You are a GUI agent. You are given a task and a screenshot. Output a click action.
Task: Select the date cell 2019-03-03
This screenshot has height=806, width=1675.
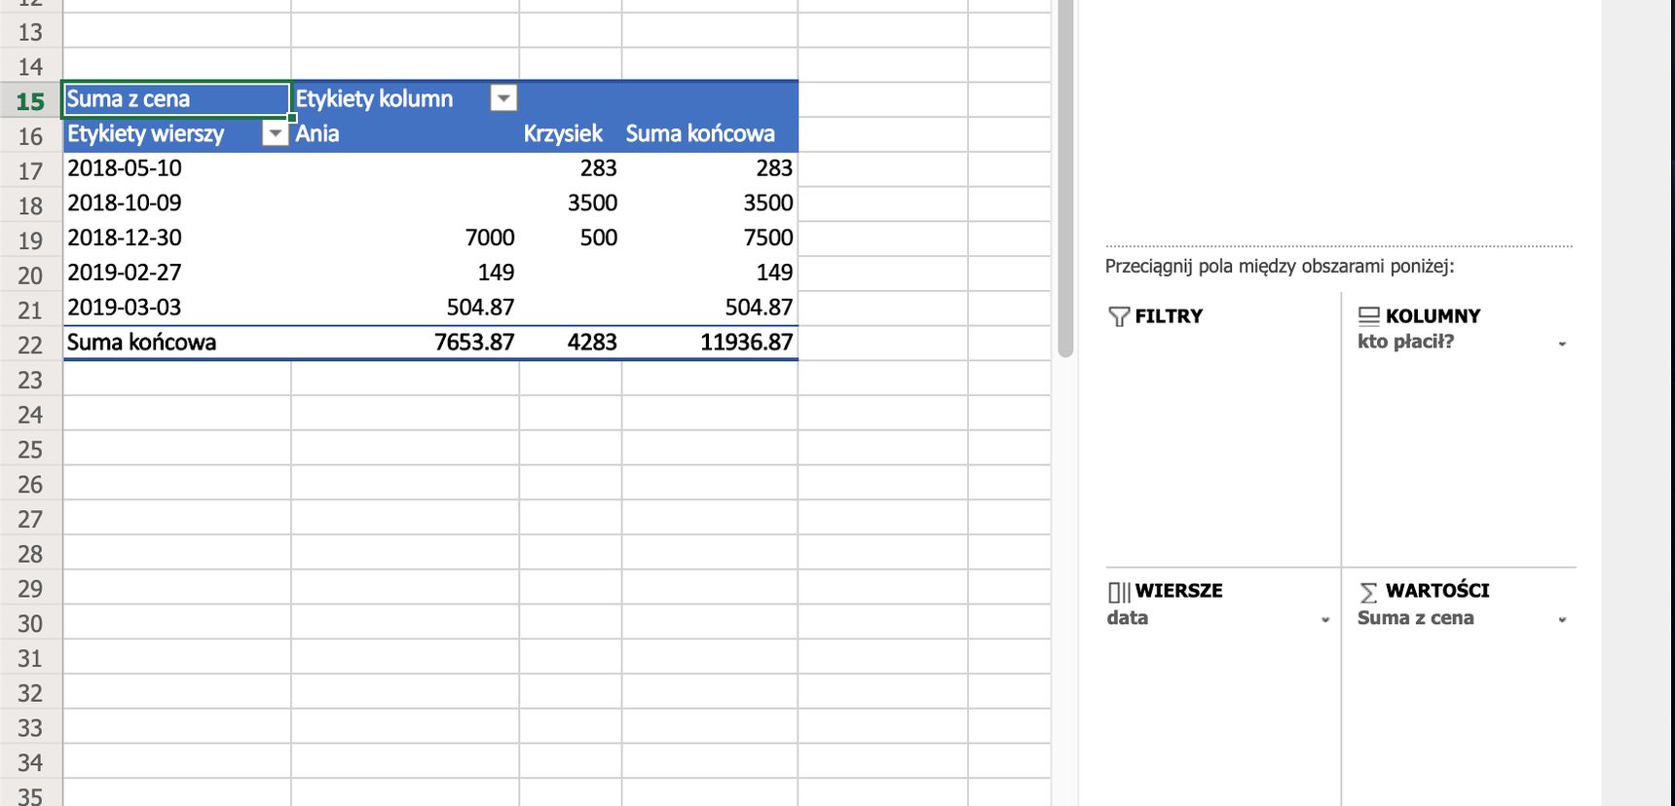coord(176,308)
